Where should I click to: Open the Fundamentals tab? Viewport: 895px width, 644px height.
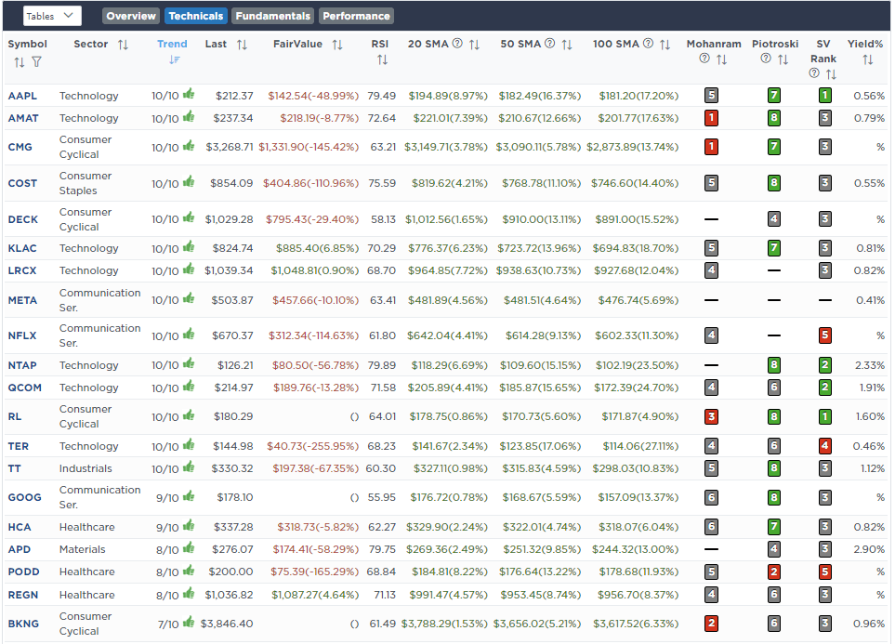tap(273, 16)
